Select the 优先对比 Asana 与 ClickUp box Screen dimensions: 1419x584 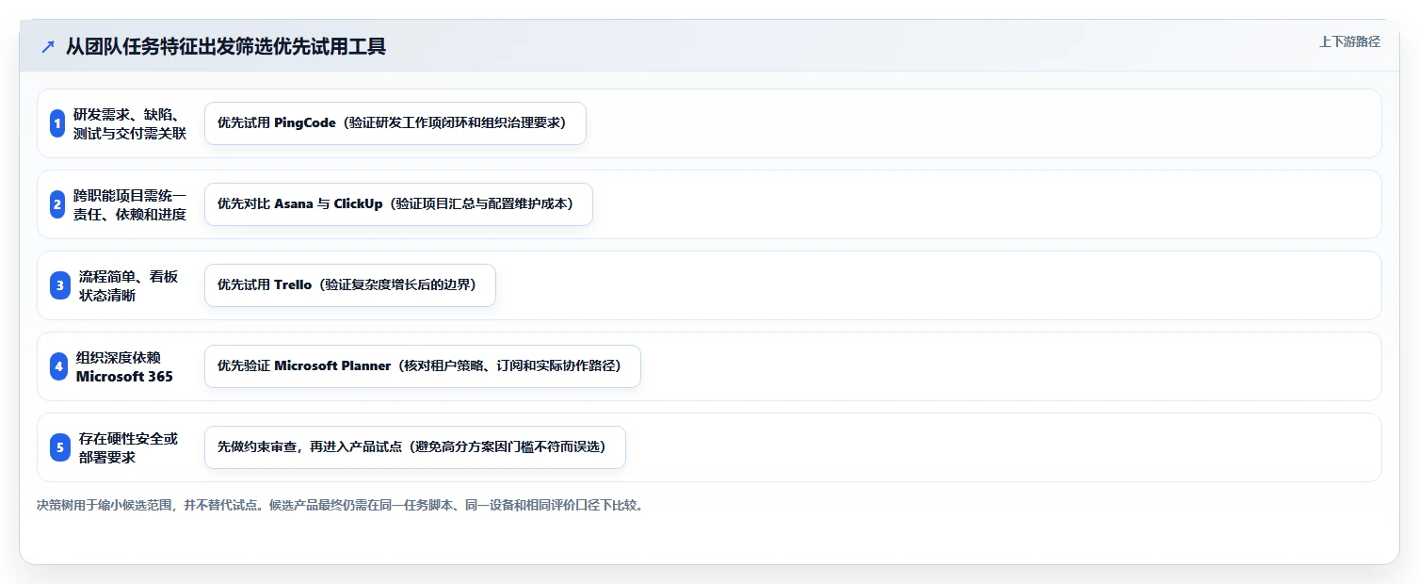(x=398, y=204)
